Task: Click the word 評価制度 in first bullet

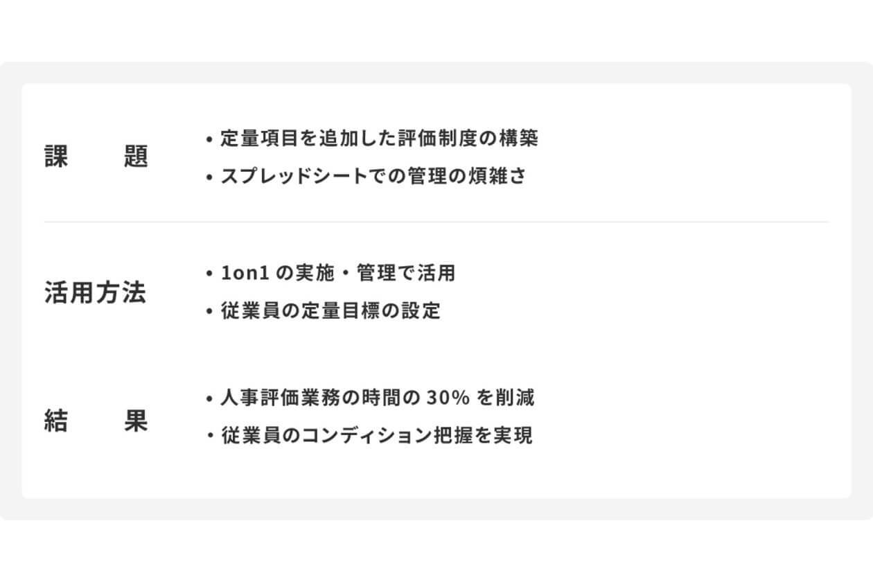Action: [437, 139]
